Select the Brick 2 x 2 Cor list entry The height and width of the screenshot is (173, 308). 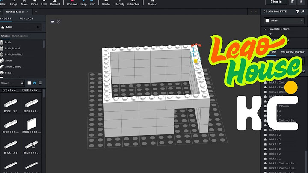click(277, 92)
